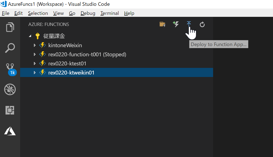Image resolution: width=273 pixels, height=157 pixels.
Task: Select the kintoneWeixin tree item label
Action: click(65, 45)
